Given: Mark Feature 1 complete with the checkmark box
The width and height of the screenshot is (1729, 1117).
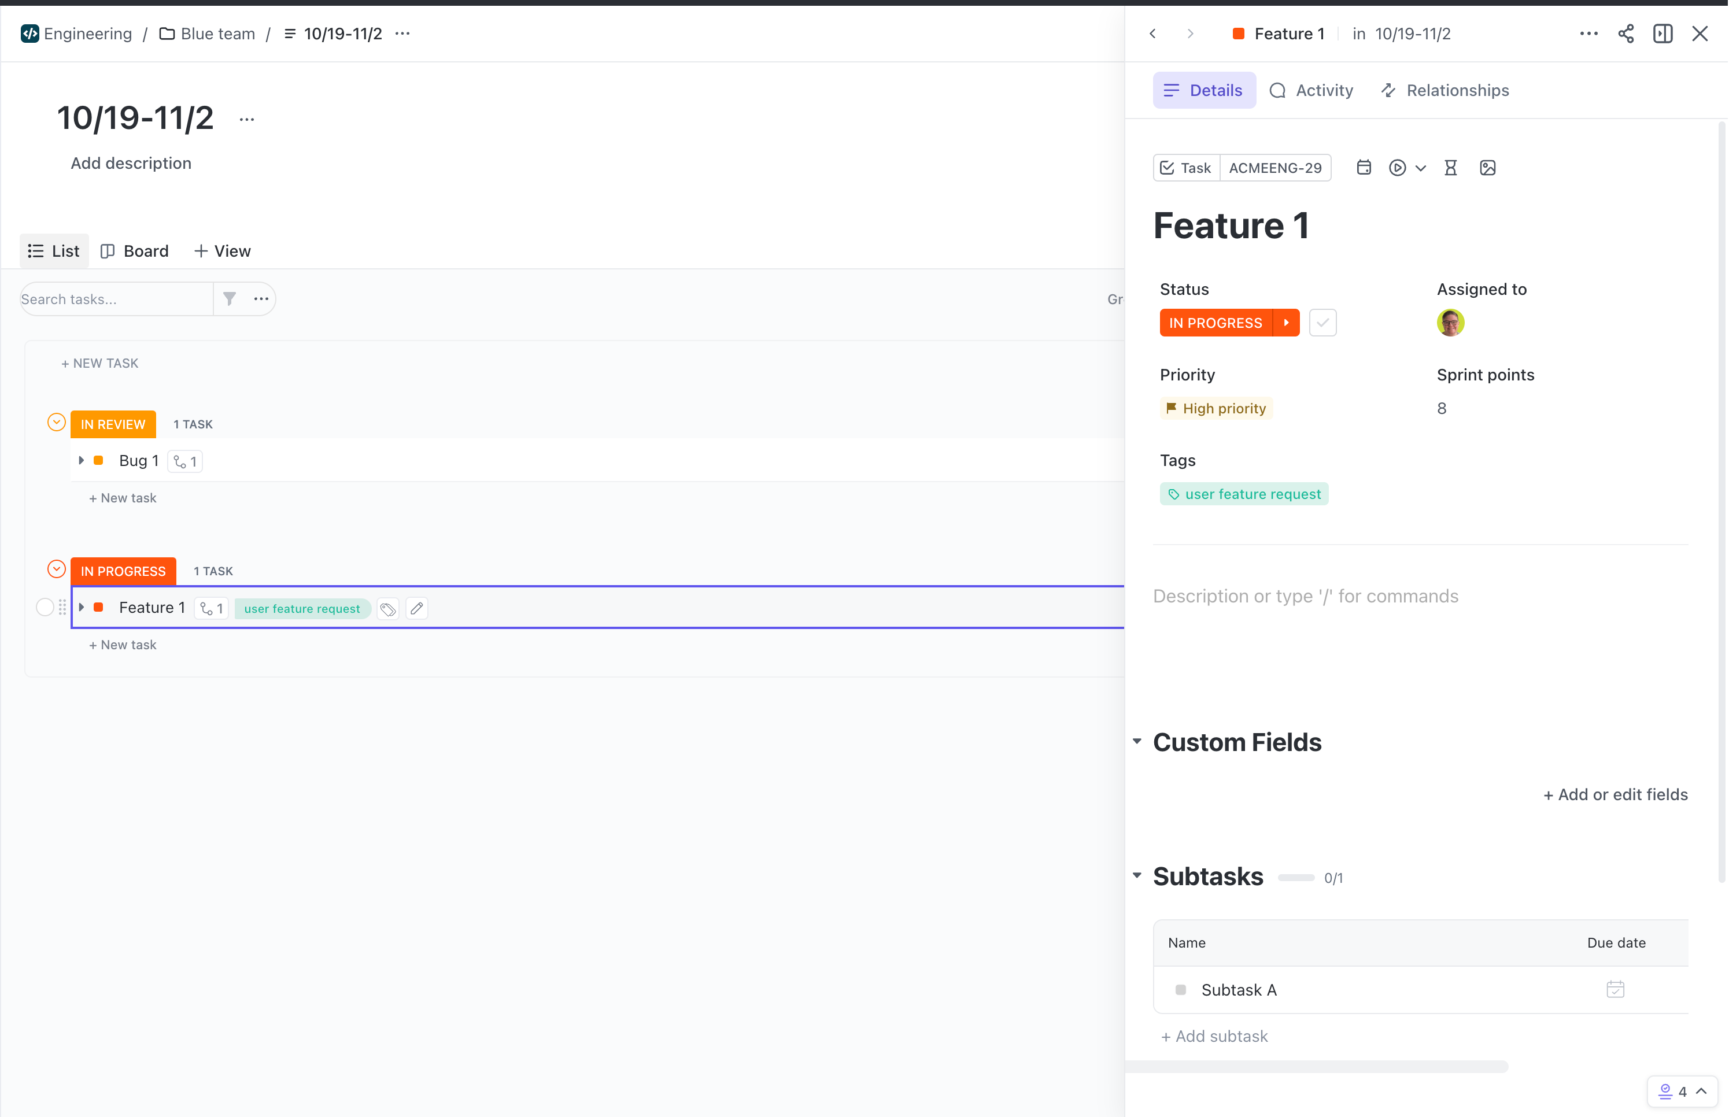Looking at the screenshot, I should 1322,322.
